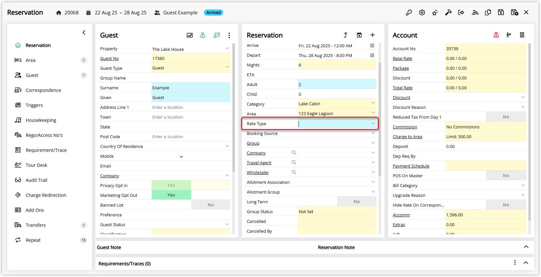Screen dimensions: 541x277
Task: Open the Area 123 Eagle Lagoon dropdown
Action: point(373,113)
